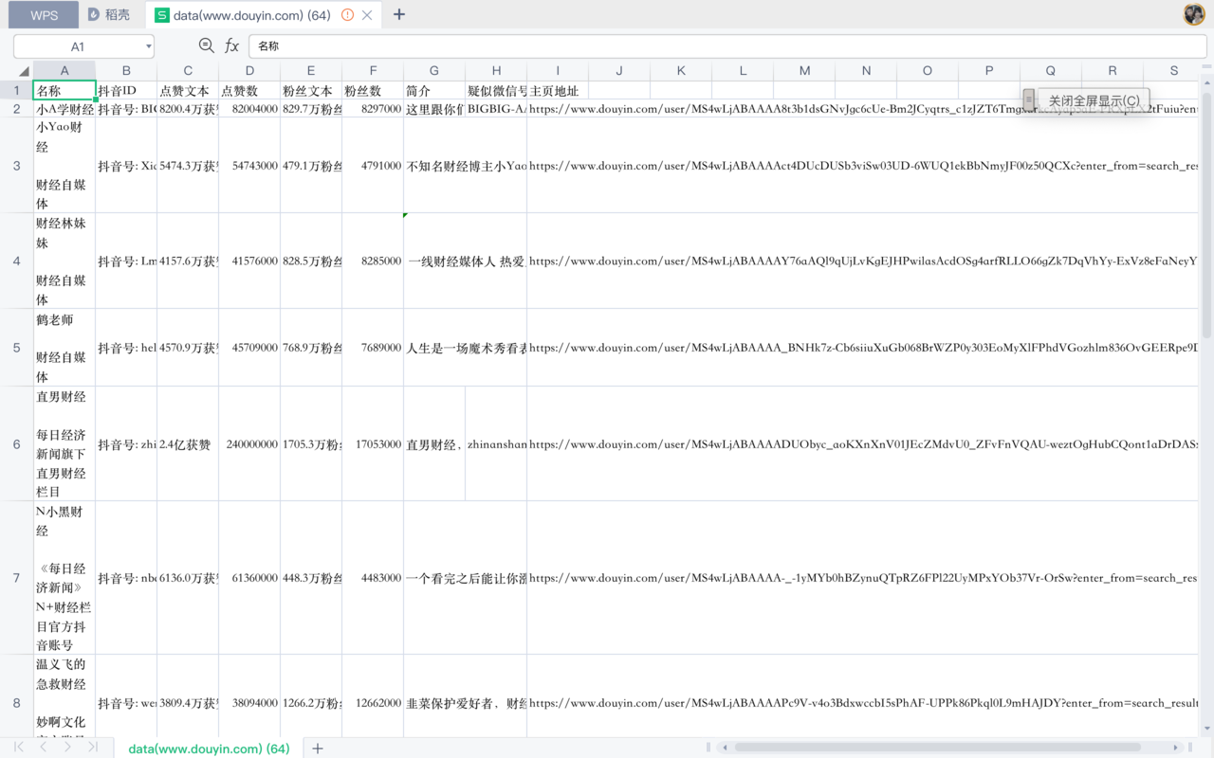Click the horizontal scrollbar right arrow

[x=1176, y=748]
